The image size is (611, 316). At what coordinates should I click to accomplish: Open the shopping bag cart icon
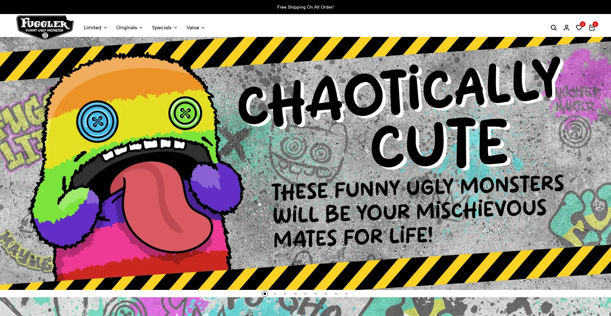click(592, 28)
